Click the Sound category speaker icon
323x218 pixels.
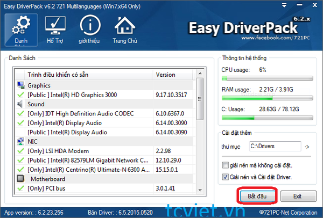(20, 104)
